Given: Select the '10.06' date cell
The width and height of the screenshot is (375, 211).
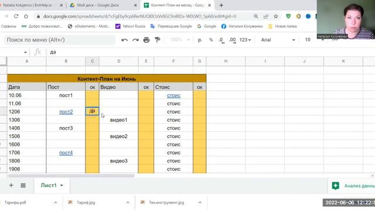Looking at the screenshot, I should point(26,95).
